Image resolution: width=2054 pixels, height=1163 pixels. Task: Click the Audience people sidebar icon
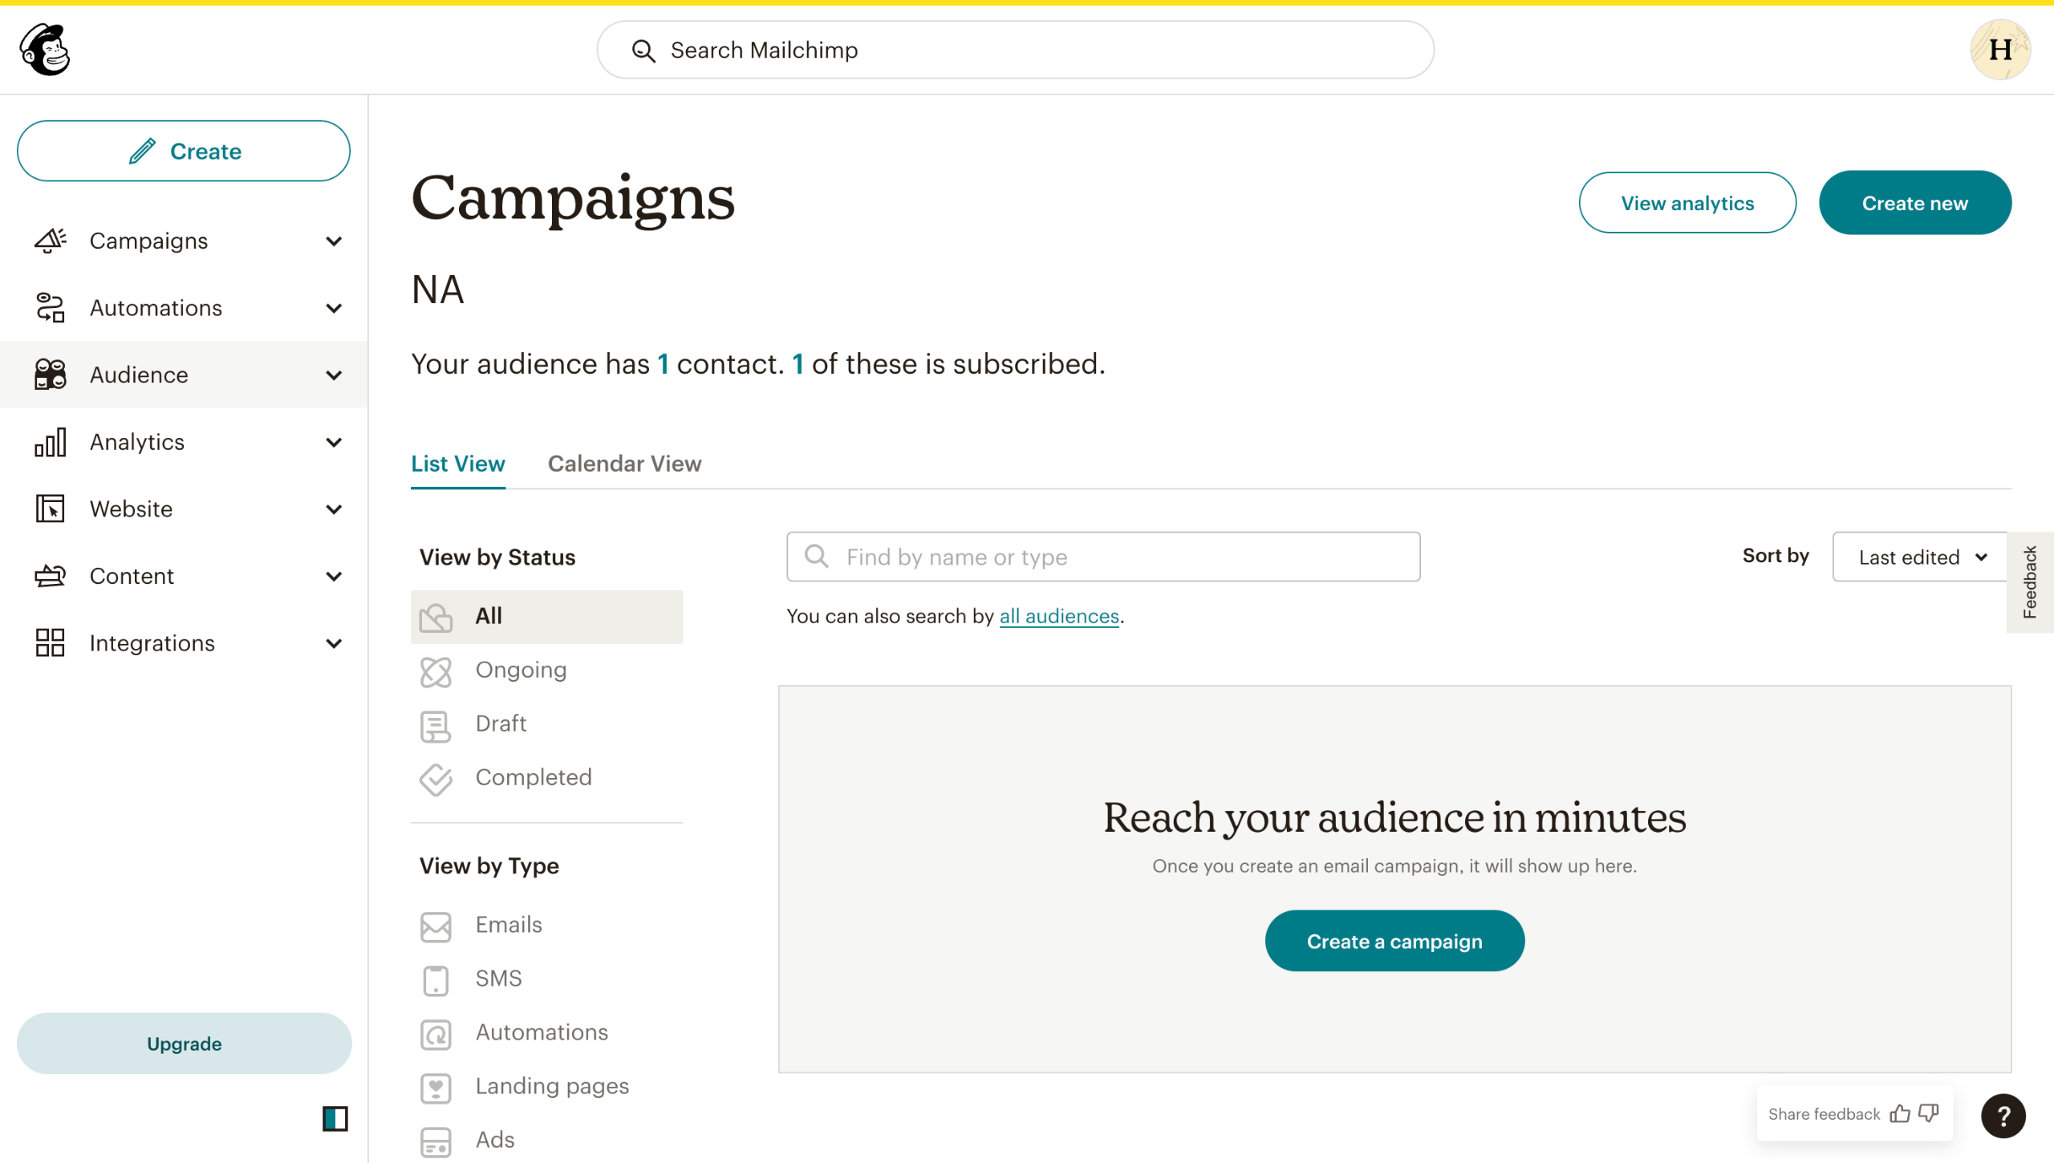50,375
